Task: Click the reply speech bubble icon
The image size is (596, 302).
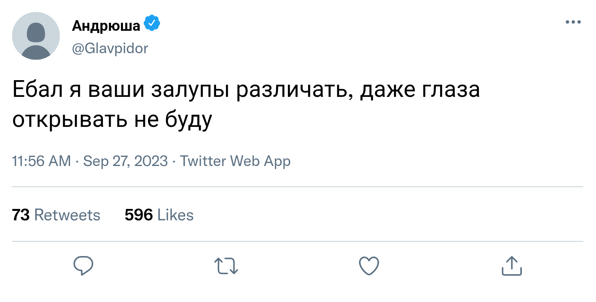Action: pos(83,266)
